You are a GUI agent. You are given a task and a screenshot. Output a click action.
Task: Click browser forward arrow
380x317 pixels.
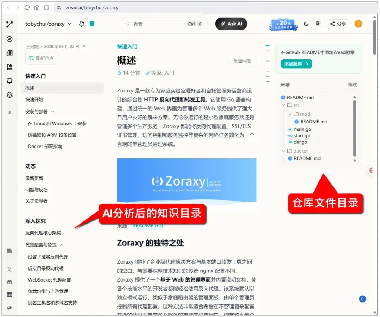click(x=18, y=7)
